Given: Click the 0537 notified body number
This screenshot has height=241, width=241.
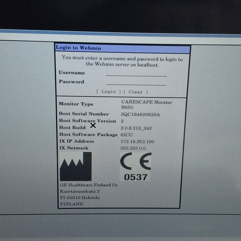Looking at the screenshot, I should click(x=136, y=177).
